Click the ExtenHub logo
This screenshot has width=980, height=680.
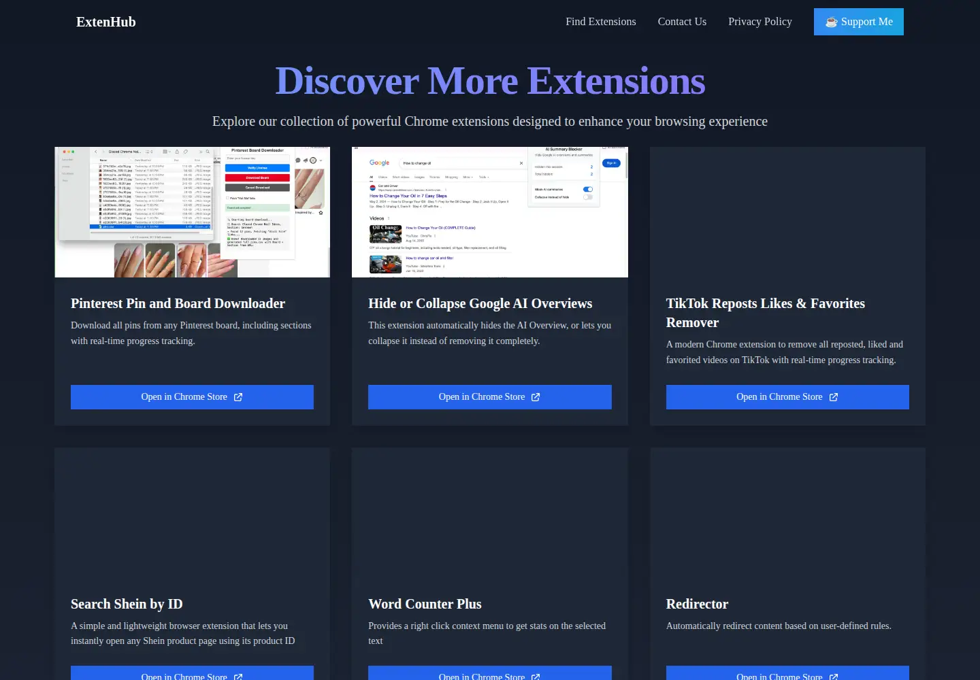coord(106,22)
